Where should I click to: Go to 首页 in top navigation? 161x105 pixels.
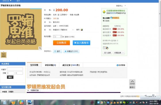click(18, 1)
